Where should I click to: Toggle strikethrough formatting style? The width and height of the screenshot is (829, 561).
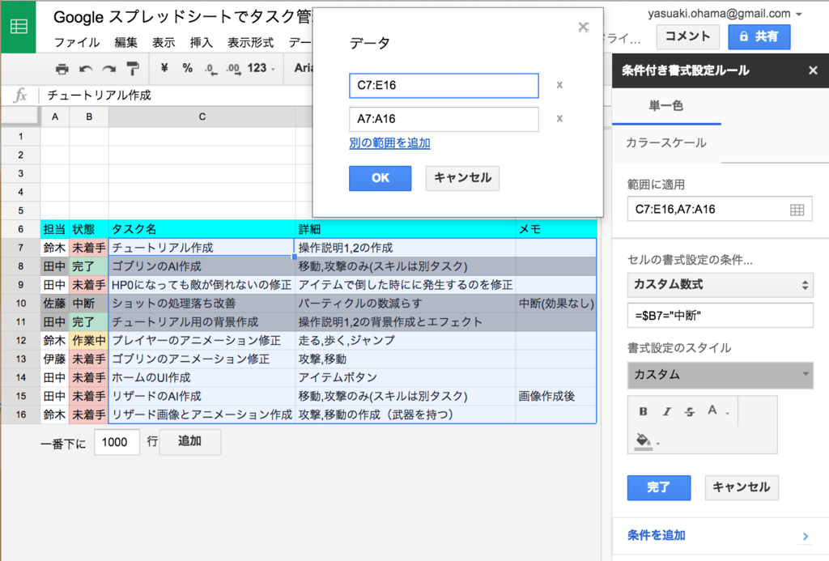point(689,410)
